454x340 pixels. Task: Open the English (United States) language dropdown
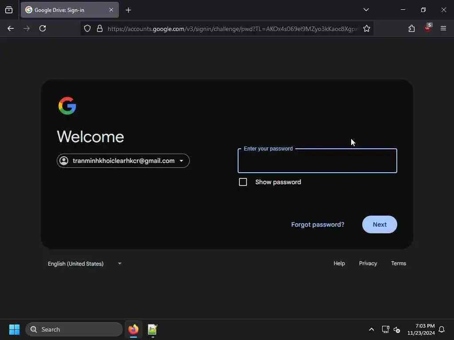pyautogui.click(x=85, y=264)
